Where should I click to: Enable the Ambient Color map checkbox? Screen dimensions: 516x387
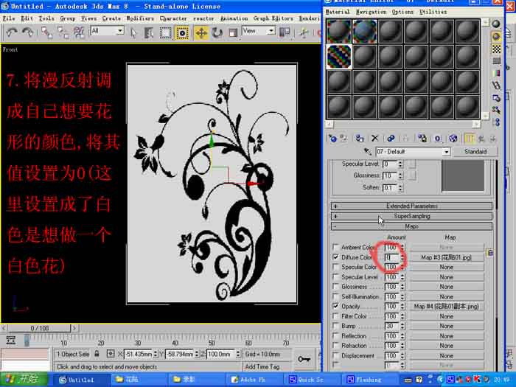[x=335, y=247]
